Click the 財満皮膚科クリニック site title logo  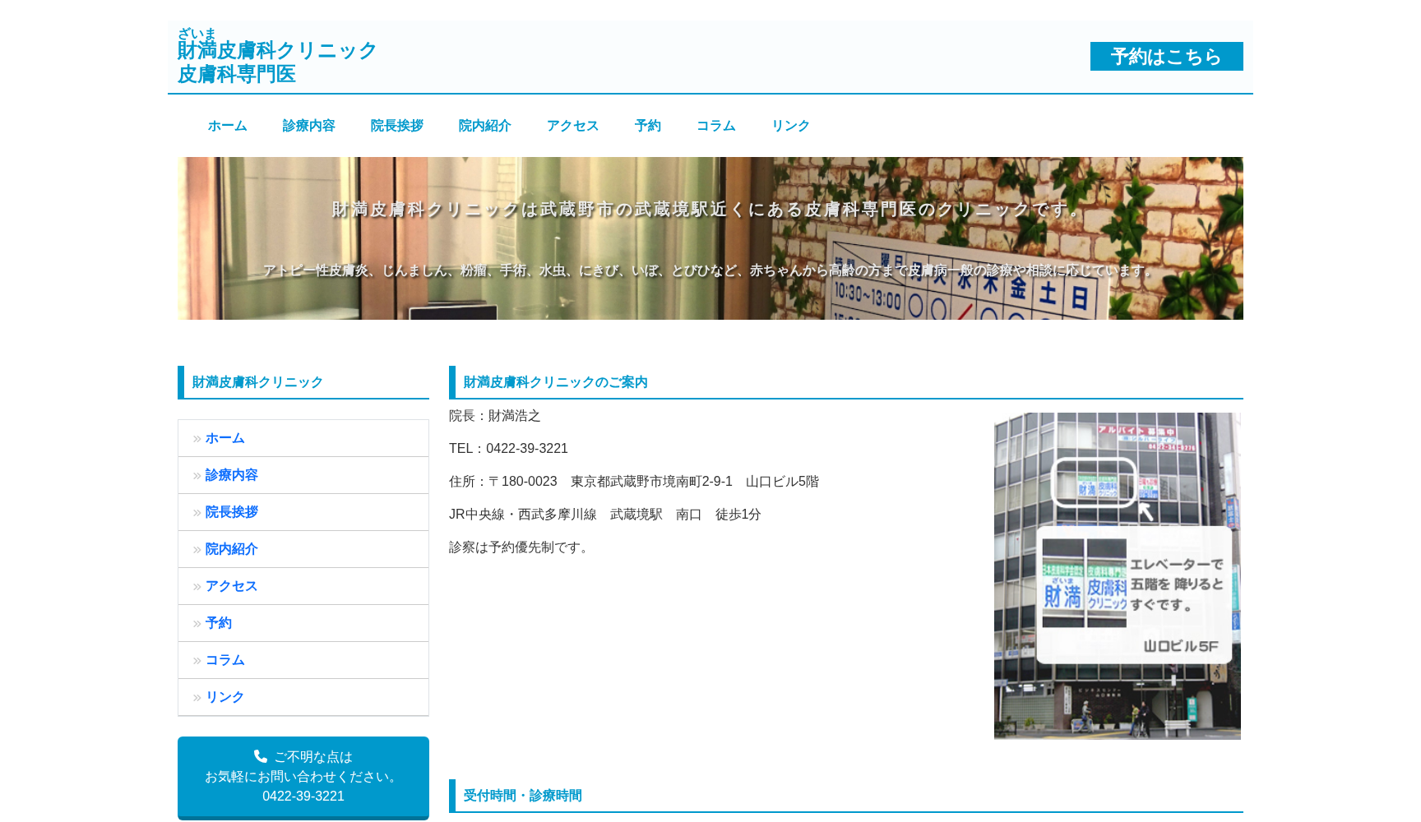(x=277, y=51)
